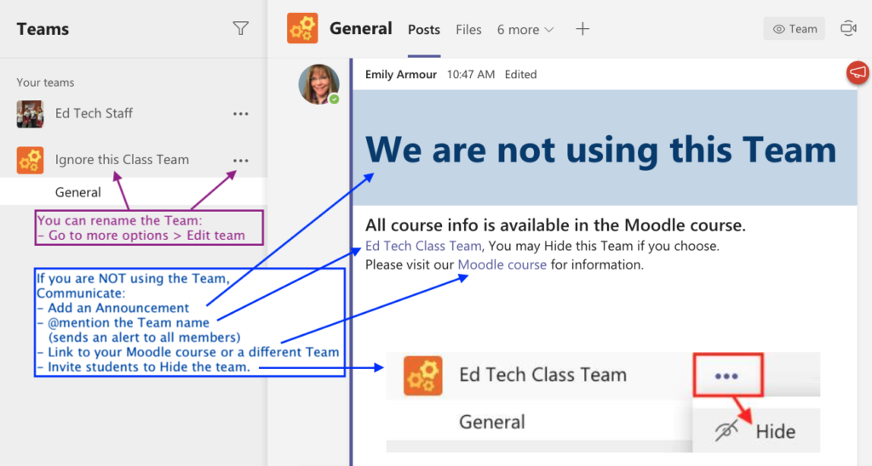Open Emily Armour's profile picture
The image size is (872, 466).
coord(318,84)
